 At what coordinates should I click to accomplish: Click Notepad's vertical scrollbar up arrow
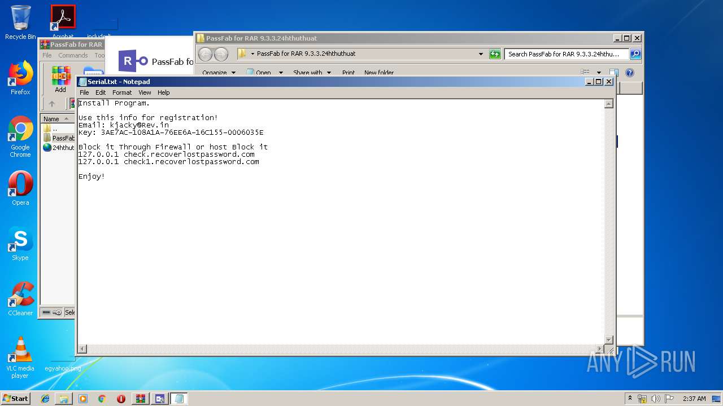[x=609, y=104]
